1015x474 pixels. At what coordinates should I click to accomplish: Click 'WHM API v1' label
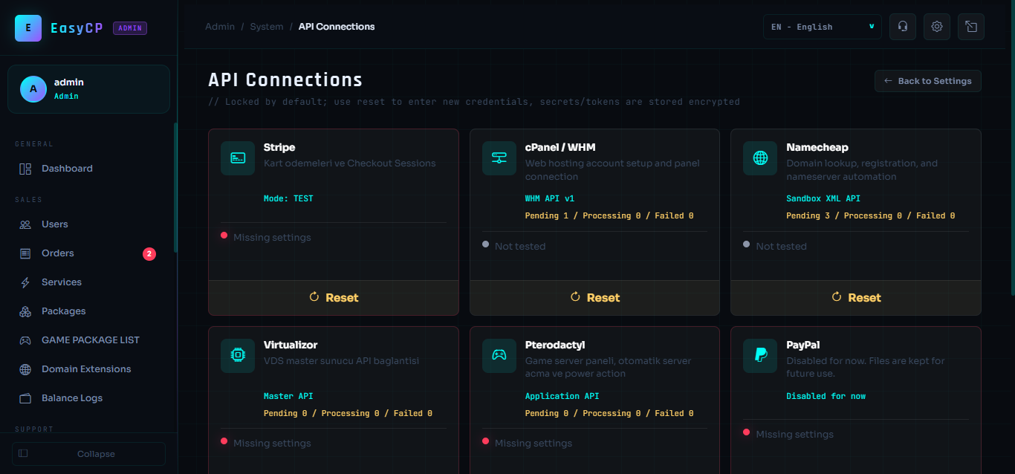pos(550,199)
